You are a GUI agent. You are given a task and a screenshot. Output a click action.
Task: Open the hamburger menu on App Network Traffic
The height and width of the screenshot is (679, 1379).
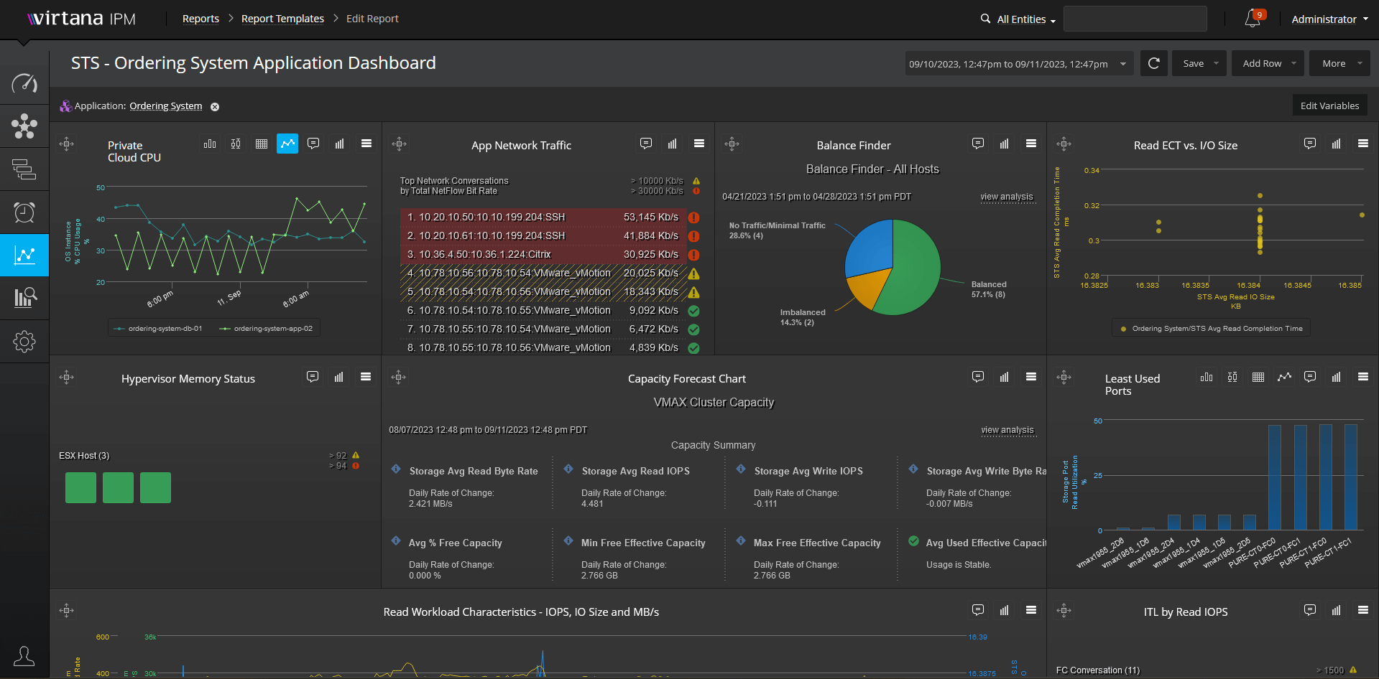pos(699,144)
